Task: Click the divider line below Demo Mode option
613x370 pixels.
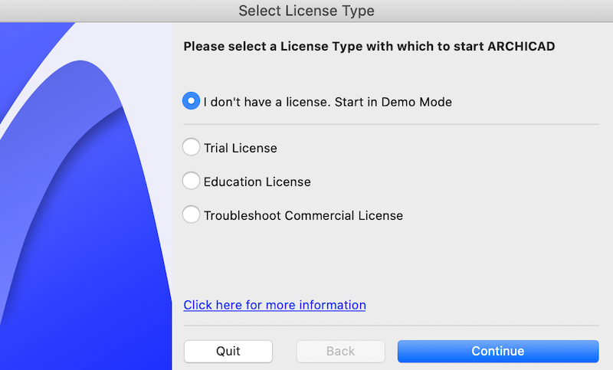Action: (x=391, y=124)
